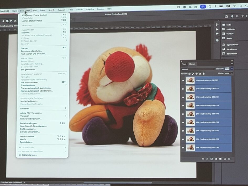Lock all with the padlock icon
Screen dimensions: 248x186
tap(203, 74)
